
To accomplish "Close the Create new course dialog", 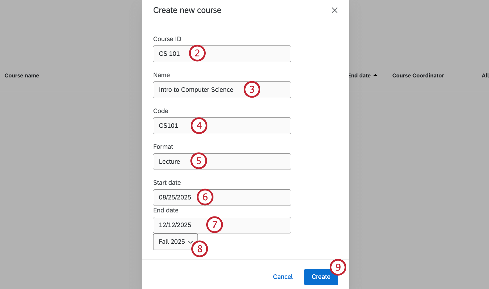I will 334,10.
